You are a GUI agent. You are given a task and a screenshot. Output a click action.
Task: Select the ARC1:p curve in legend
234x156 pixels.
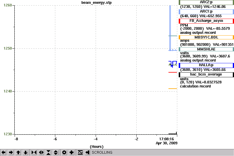[206, 12]
